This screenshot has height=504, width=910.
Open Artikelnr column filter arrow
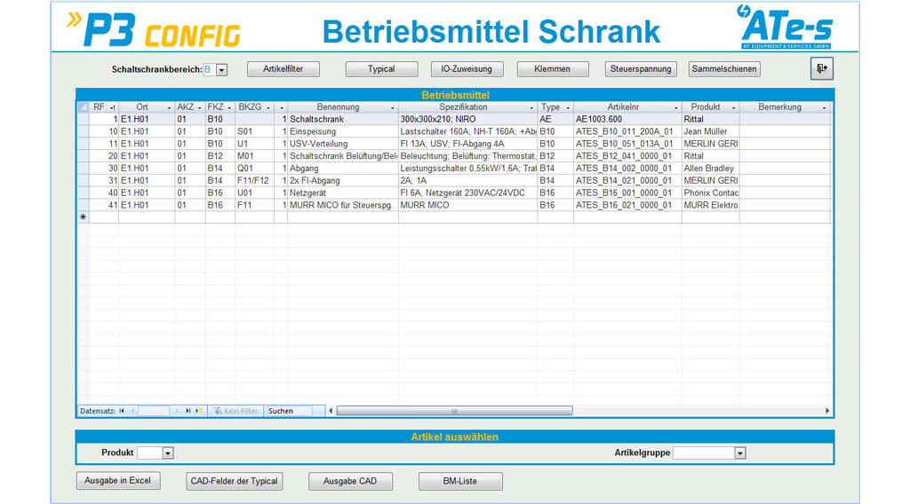click(675, 107)
